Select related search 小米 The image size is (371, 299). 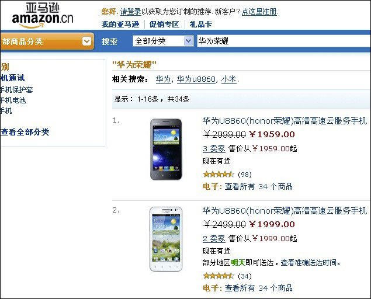tap(229, 79)
